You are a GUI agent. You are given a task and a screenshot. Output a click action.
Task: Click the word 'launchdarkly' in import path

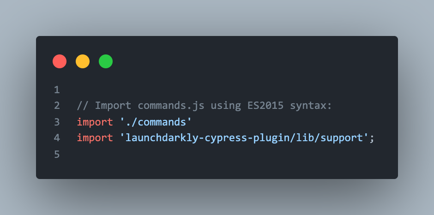(162, 138)
